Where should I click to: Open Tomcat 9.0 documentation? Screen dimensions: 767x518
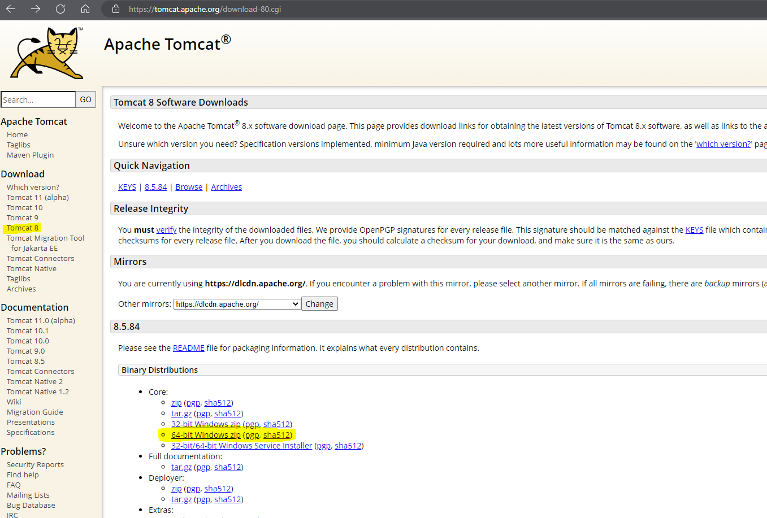[x=26, y=351]
